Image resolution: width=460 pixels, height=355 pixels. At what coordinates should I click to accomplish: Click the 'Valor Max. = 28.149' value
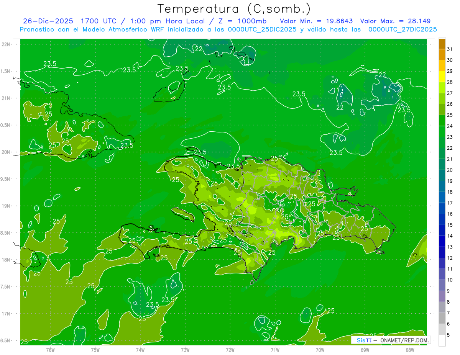(x=396, y=21)
